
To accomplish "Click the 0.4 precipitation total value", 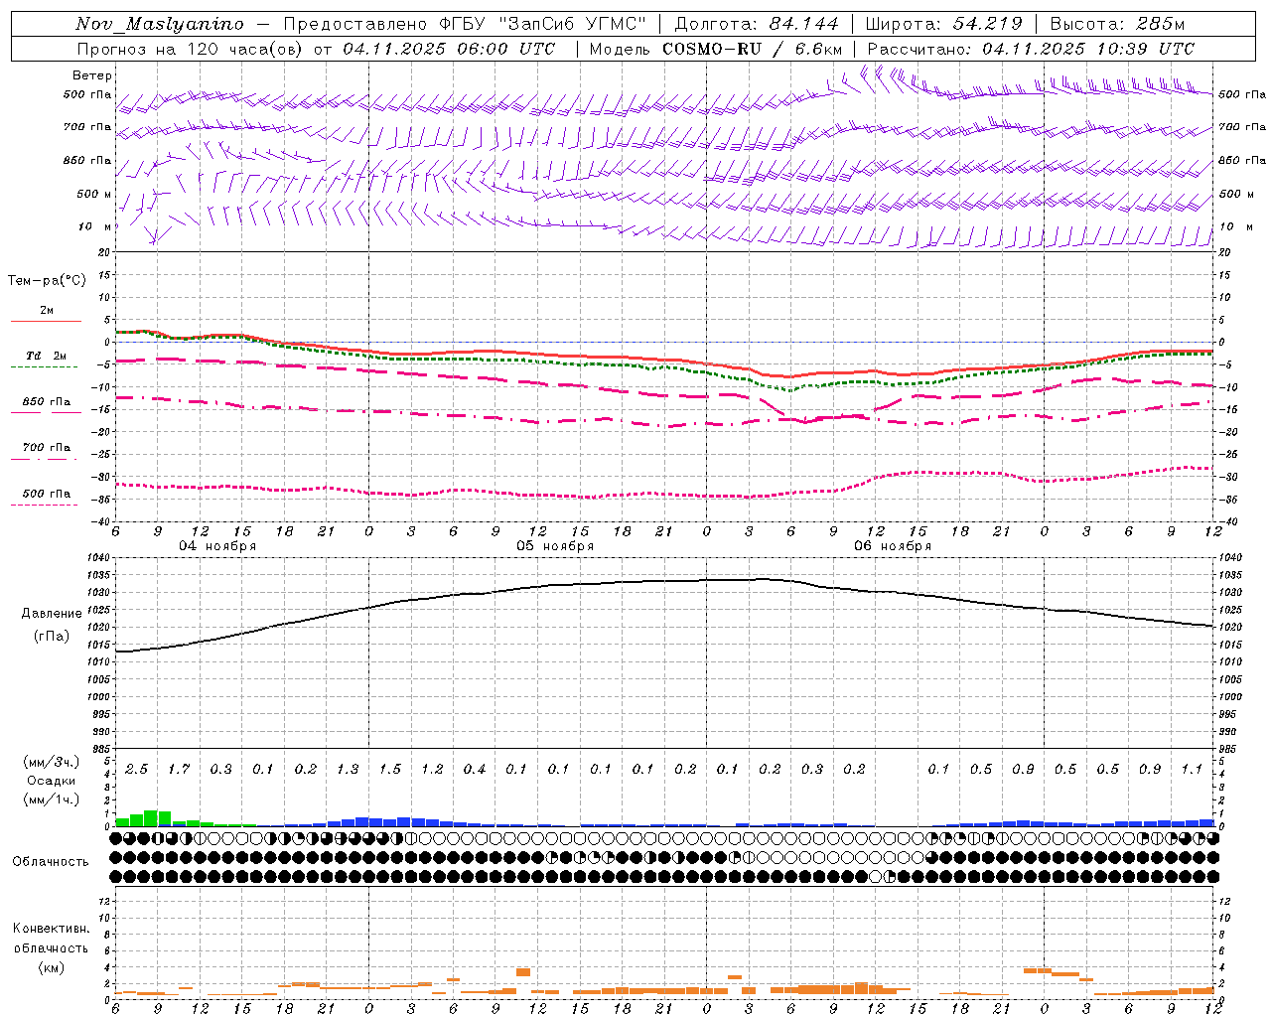I will pyautogui.click(x=475, y=769).
